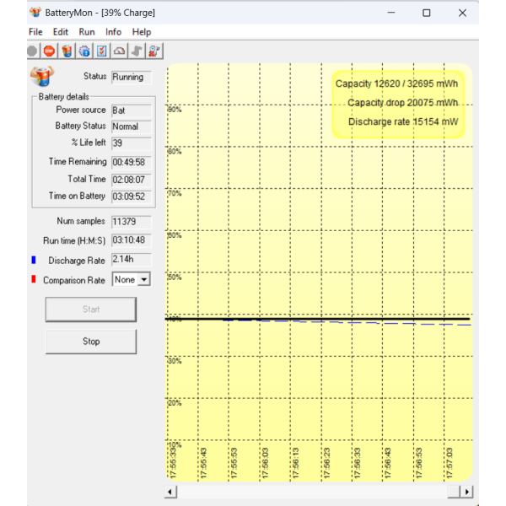Click the greyed-out puzzle piece toolbar icon
Viewport: 506px width, 506px height.
137,51
